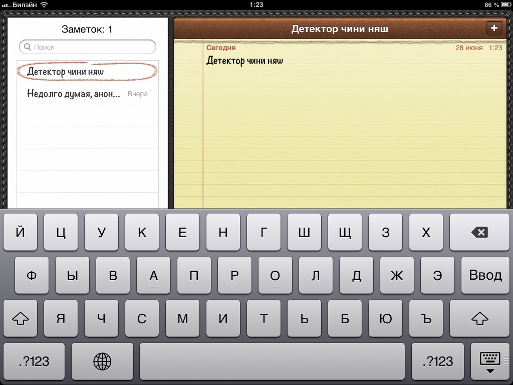Viewport: 513px width, 385px height.
Task: Tap the И key
Action: (223, 318)
